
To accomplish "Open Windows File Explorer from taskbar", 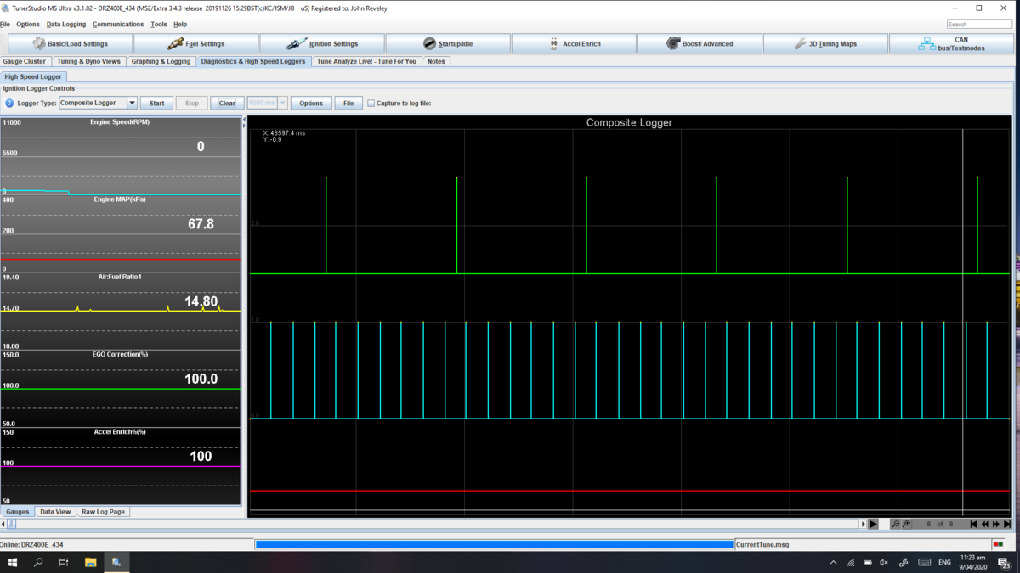I will 90,562.
